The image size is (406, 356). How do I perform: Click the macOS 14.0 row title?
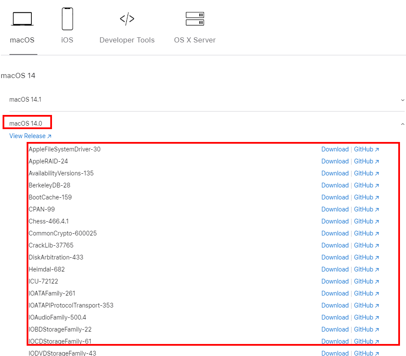[x=26, y=124]
